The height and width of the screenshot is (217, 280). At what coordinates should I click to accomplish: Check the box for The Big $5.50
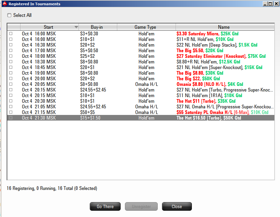(11, 51)
